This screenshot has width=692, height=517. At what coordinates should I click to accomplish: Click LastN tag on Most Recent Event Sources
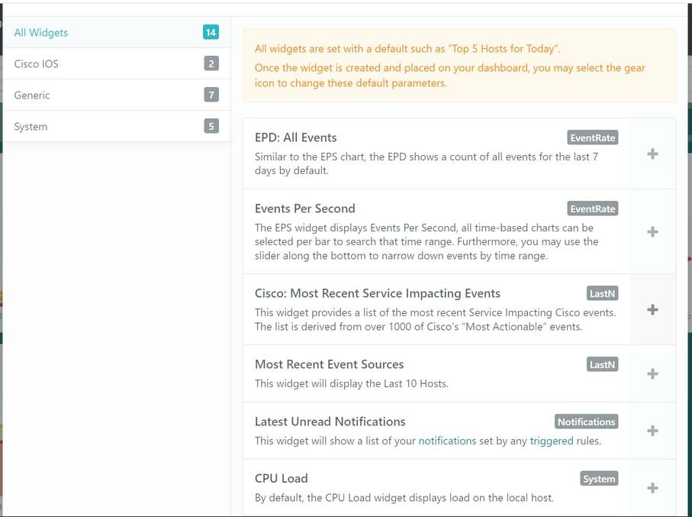[602, 365]
